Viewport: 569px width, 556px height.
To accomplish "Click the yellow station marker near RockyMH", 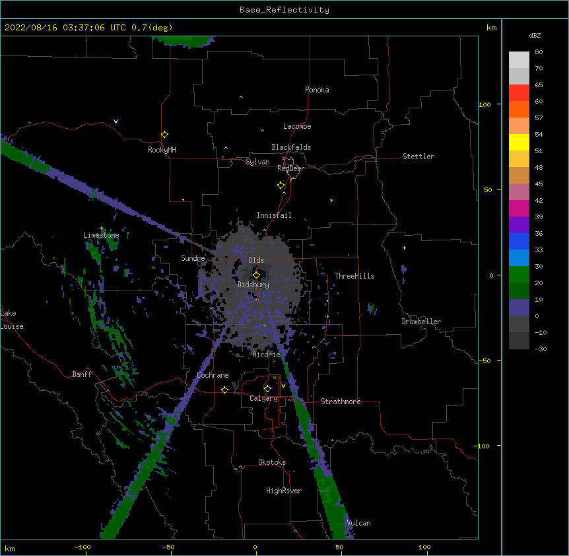I will click(x=165, y=135).
